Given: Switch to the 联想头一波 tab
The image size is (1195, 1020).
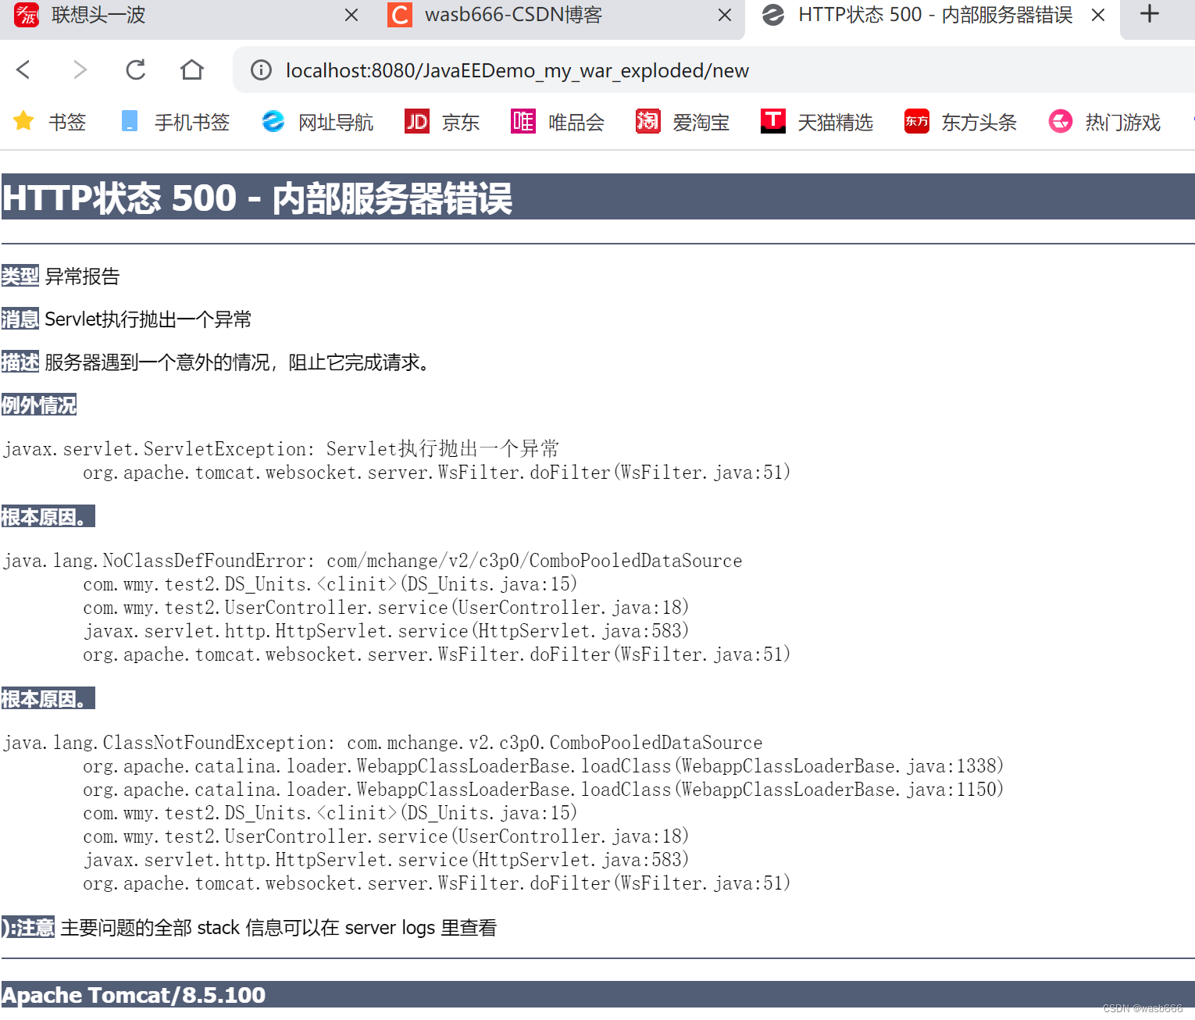Looking at the screenshot, I should (x=185, y=17).
